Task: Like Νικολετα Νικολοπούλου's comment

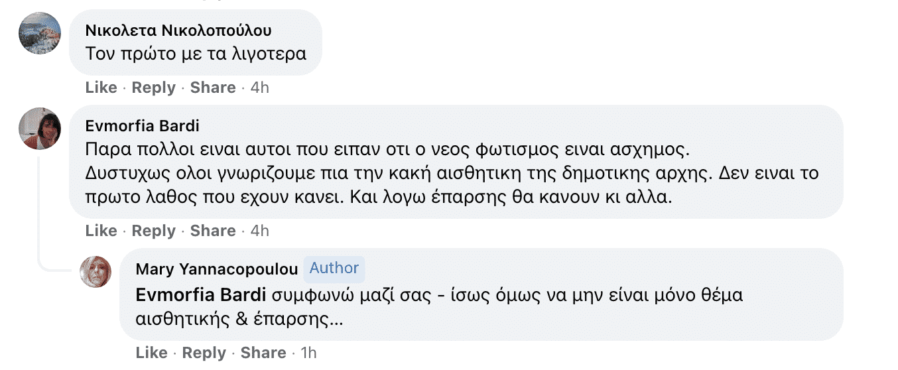Action: 101,88
